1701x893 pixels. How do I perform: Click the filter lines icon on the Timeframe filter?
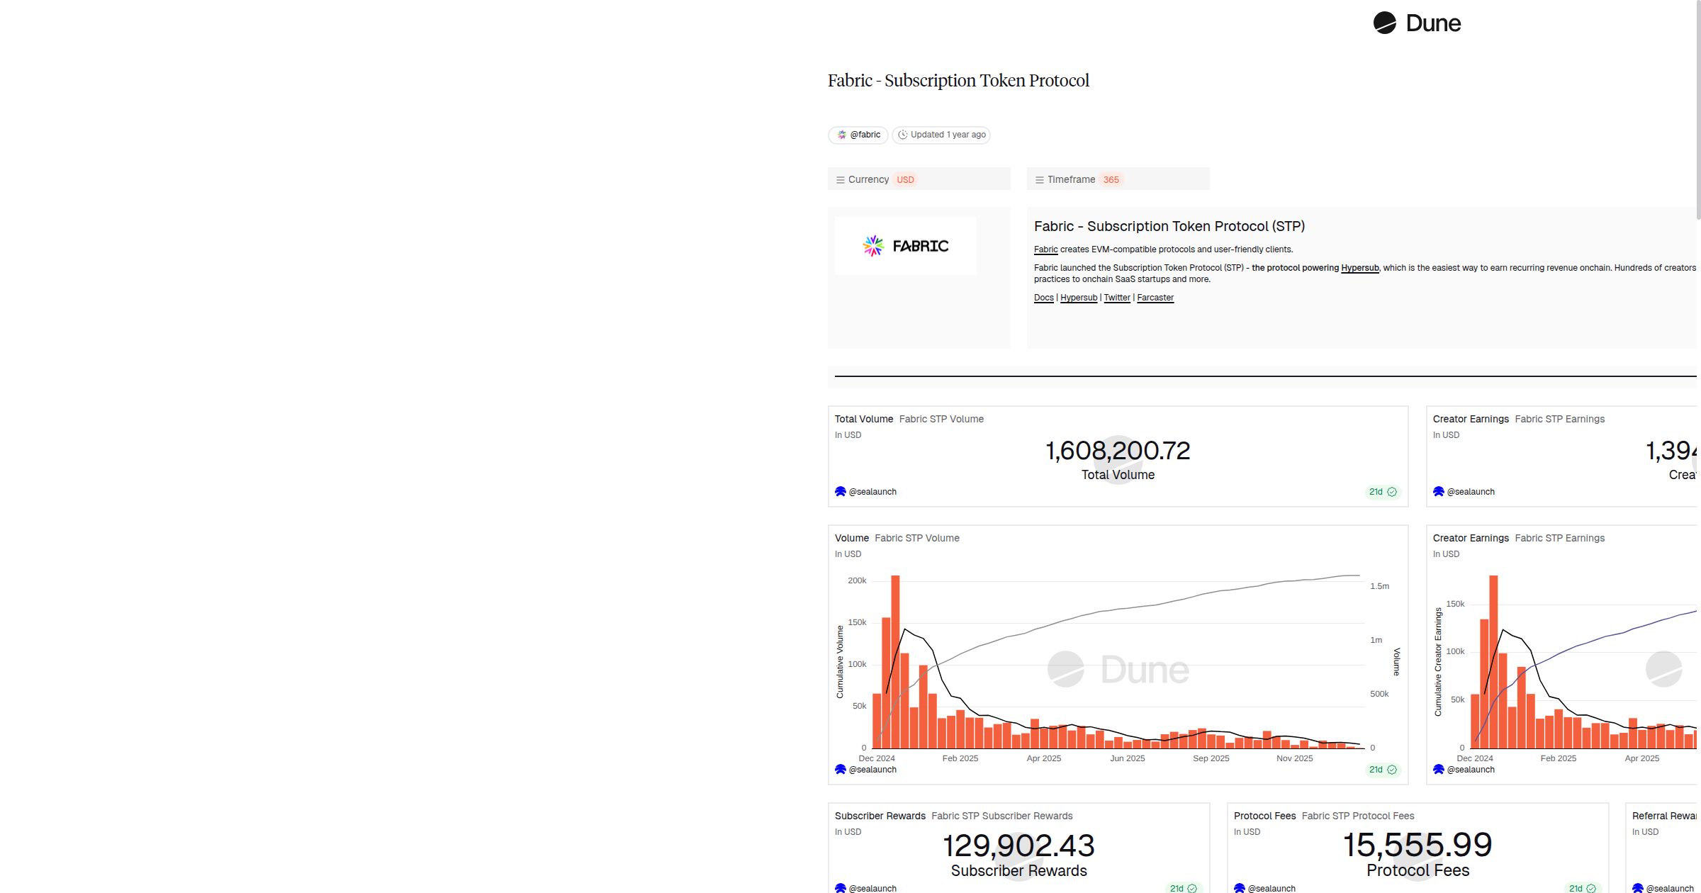click(x=1039, y=179)
